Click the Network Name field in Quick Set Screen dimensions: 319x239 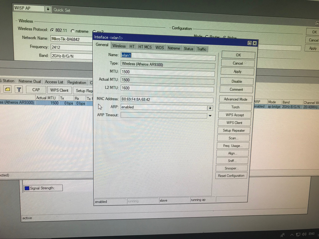click(72, 39)
